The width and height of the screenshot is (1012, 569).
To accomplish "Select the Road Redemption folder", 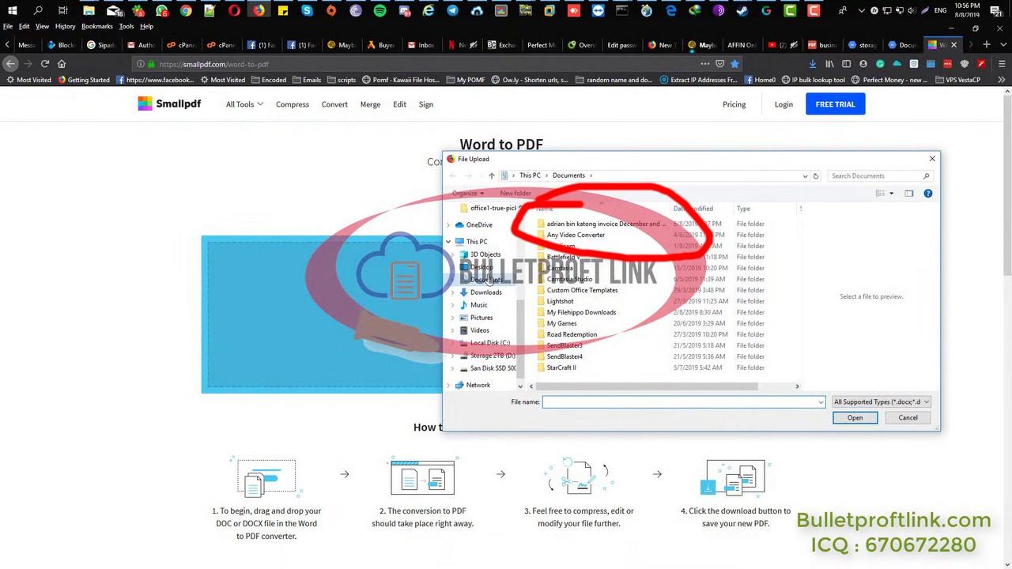I will (x=572, y=334).
